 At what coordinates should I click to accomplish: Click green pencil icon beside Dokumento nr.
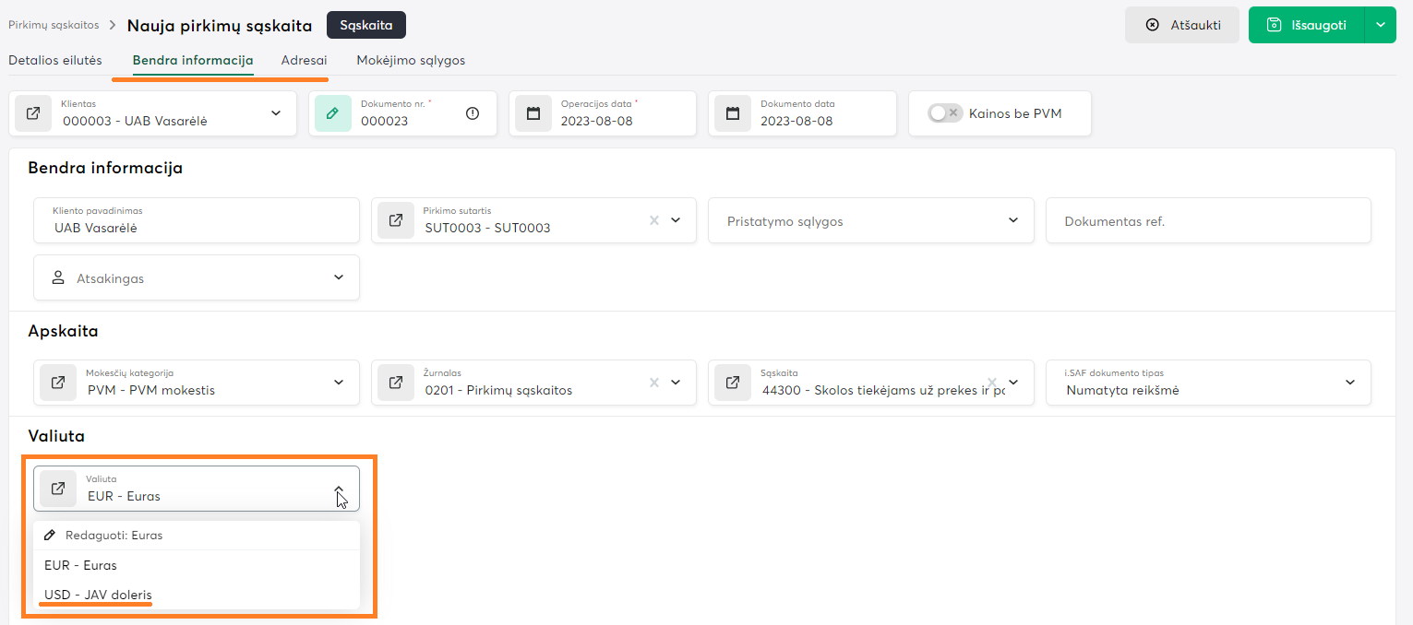(333, 113)
